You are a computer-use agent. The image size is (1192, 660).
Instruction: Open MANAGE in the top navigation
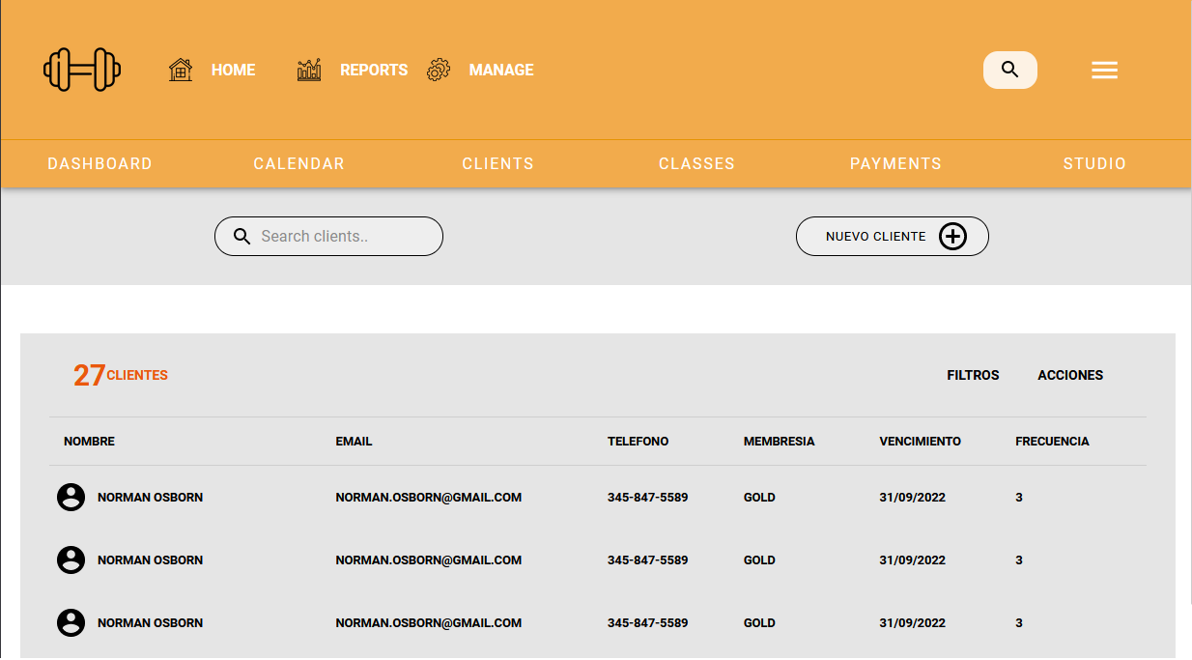click(x=501, y=70)
